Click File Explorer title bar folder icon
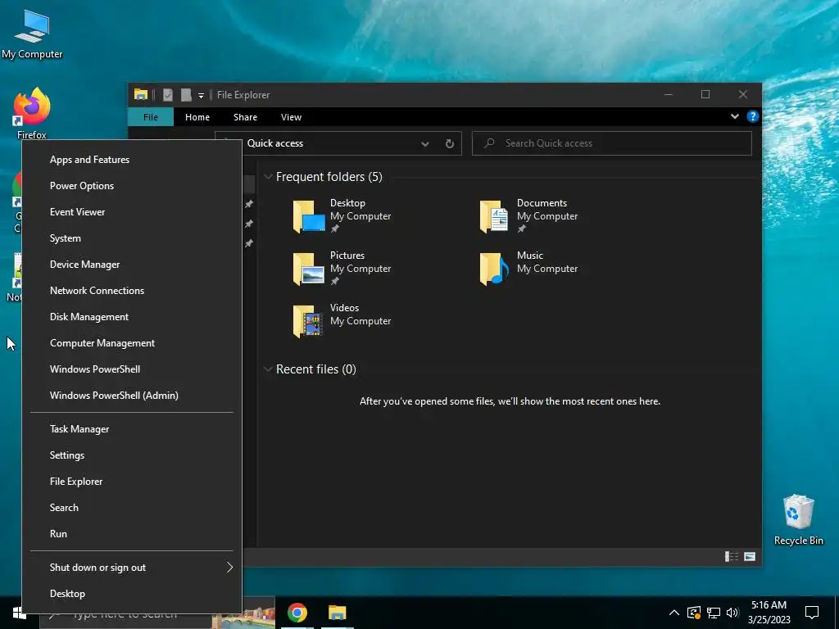This screenshot has width=839, height=629. (x=141, y=94)
